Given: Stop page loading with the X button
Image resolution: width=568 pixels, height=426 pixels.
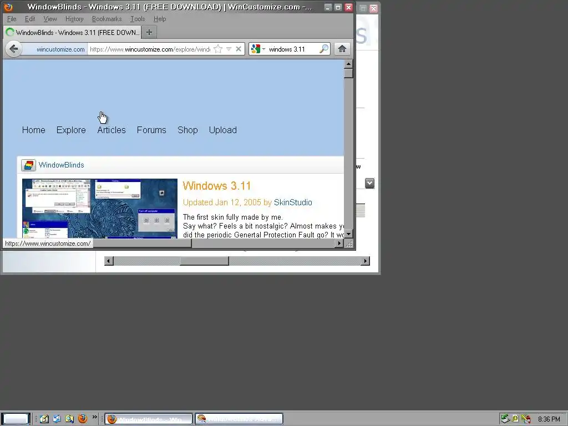Looking at the screenshot, I should [239, 49].
